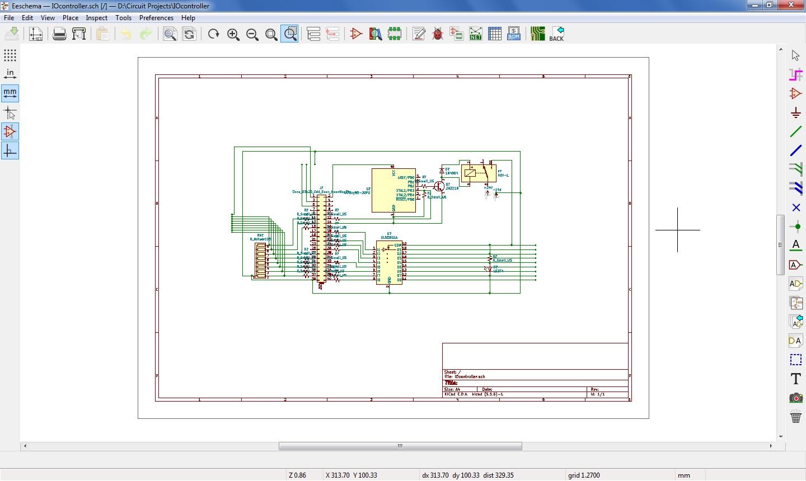Image resolution: width=806 pixels, height=481 pixels.
Task: Toggle grid visibility
Action: (10, 55)
